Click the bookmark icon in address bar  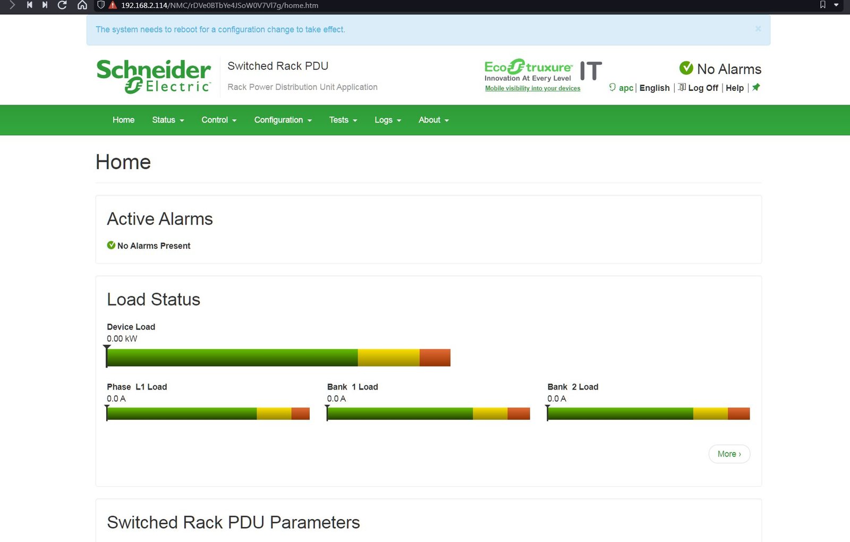click(x=822, y=5)
